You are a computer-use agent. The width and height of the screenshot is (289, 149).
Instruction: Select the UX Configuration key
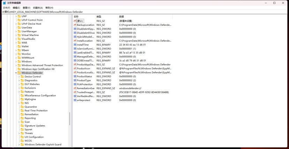coord(34,137)
